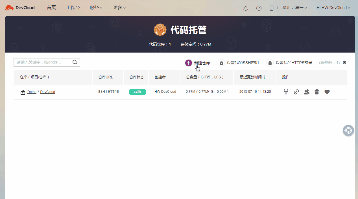Image resolution: width=358 pixels, height=199 pixels.
Task: Switch to the 工作台 menu item
Action: (73, 8)
